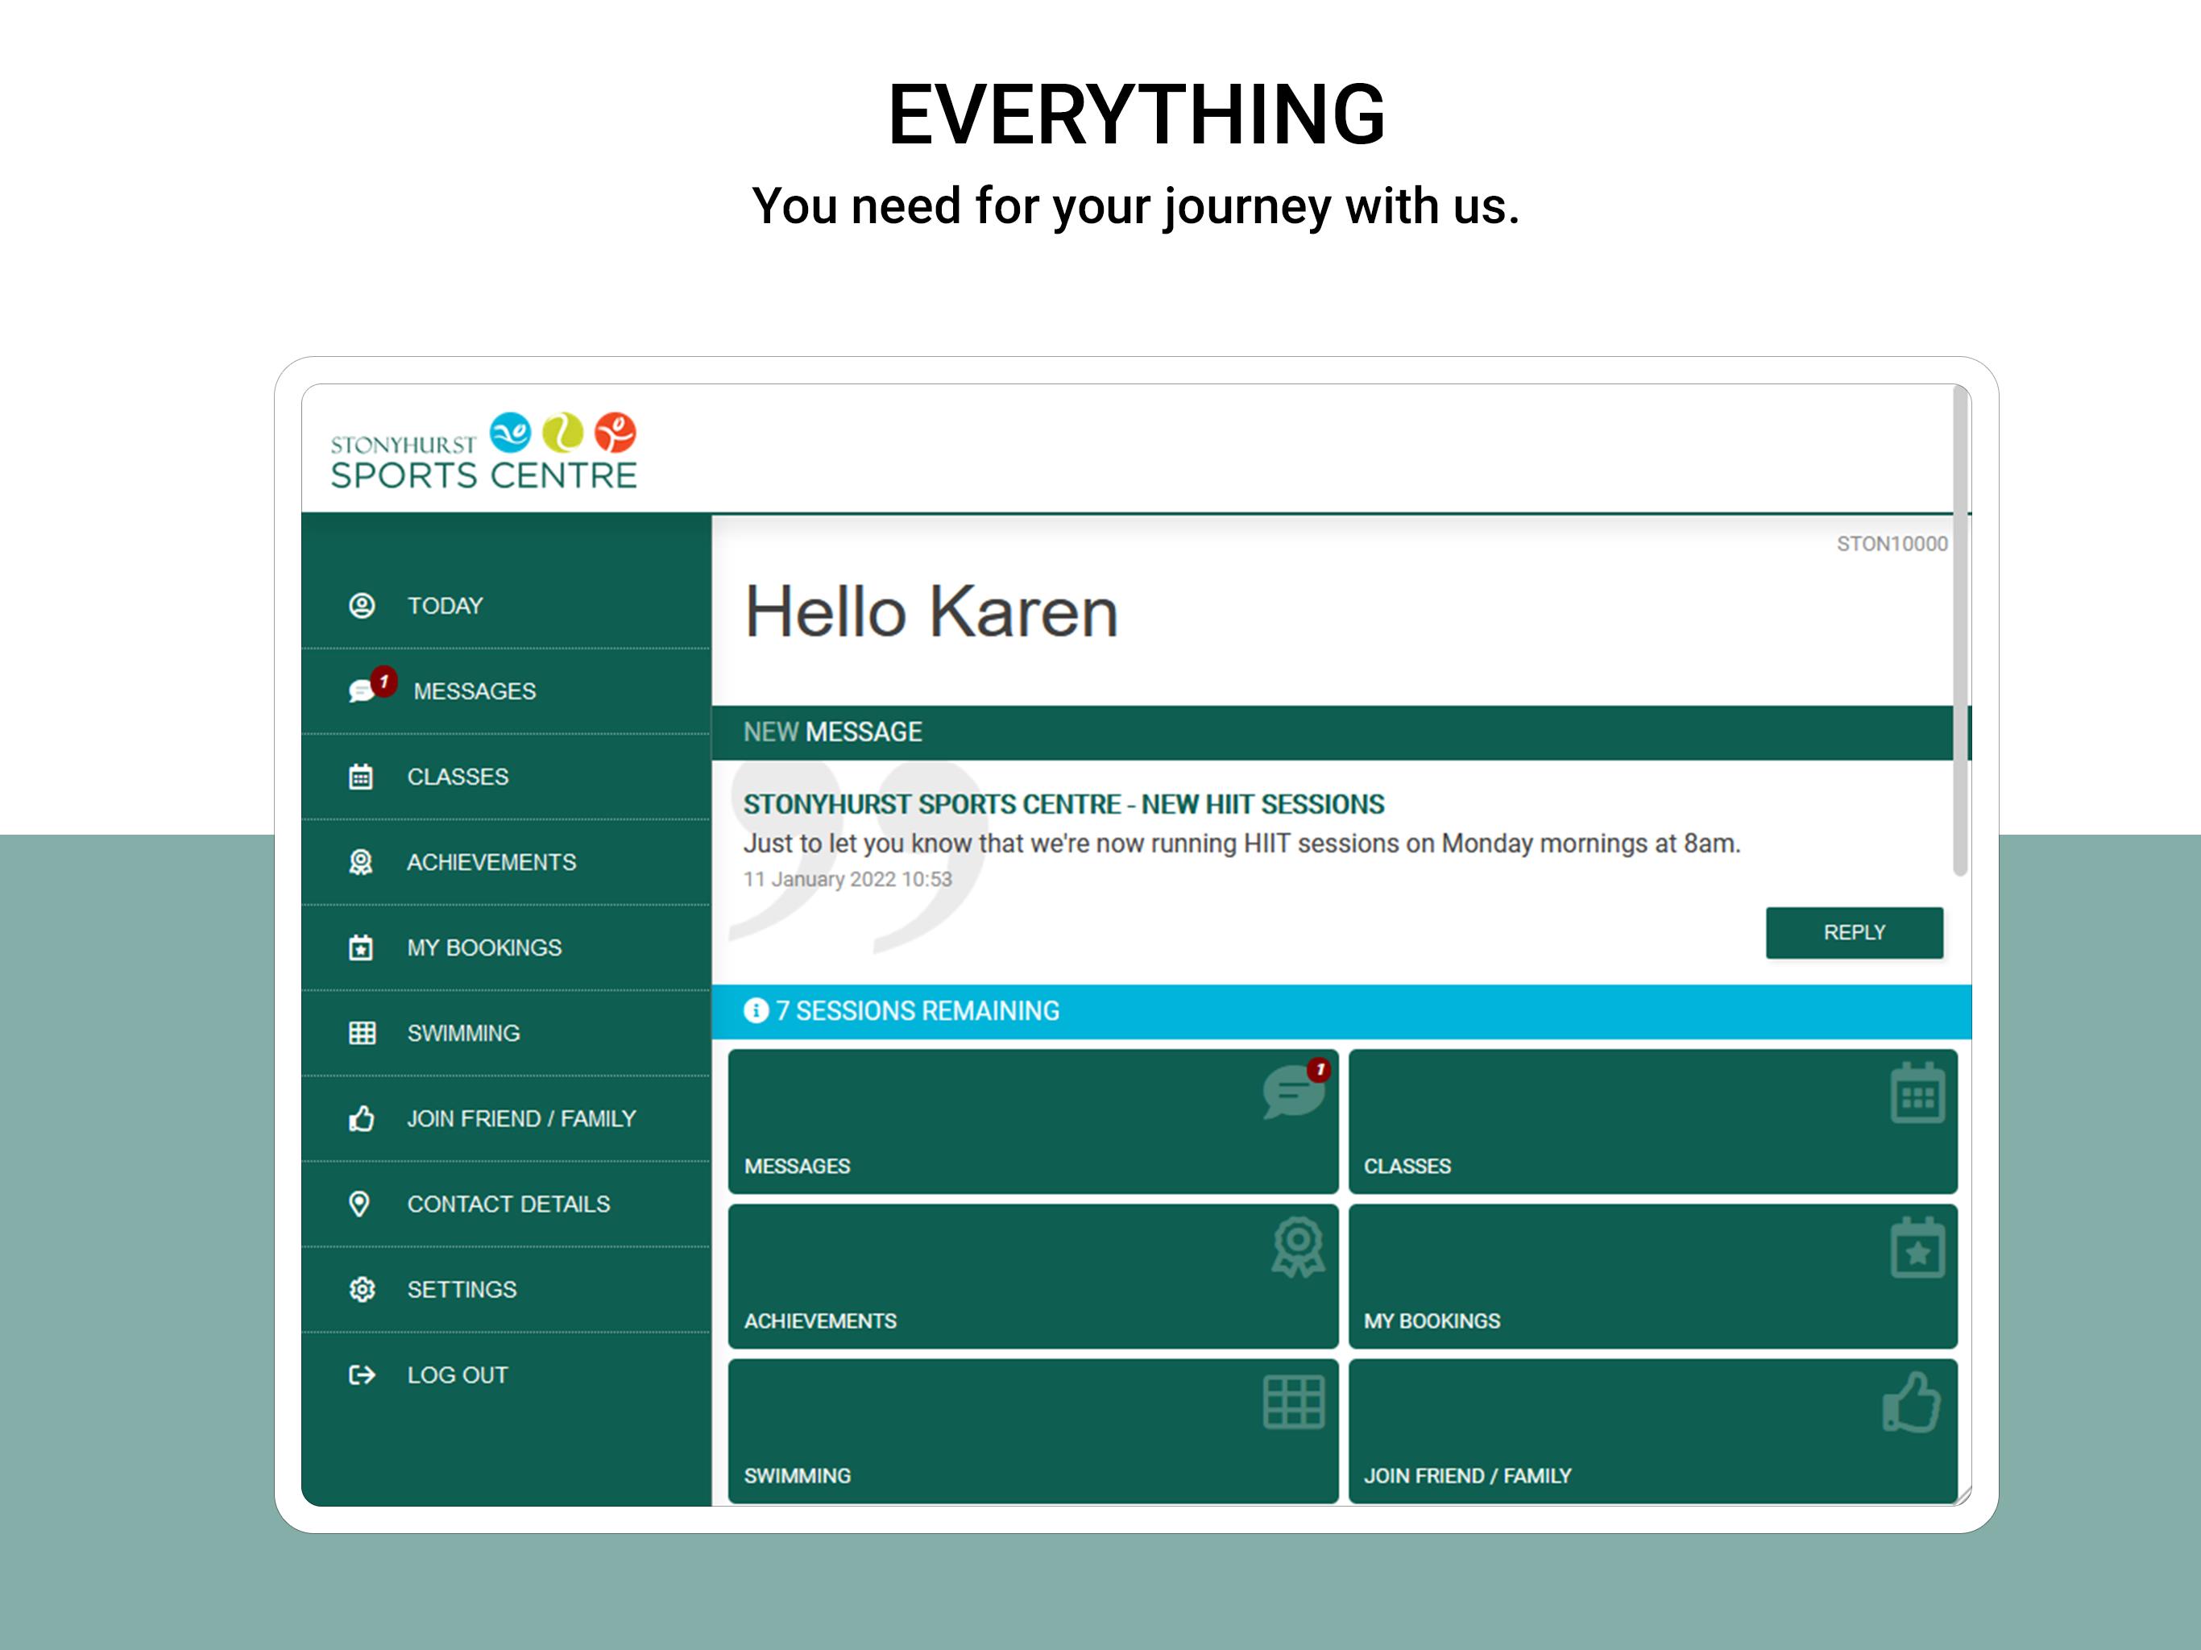The image size is (2201, 1650).
Task: Select the My Bookings dashboard tile
Action: point(1652,1277)
